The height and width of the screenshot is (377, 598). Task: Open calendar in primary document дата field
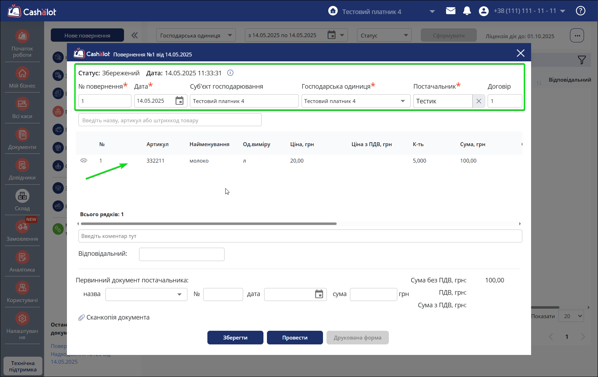coord(319,294)
